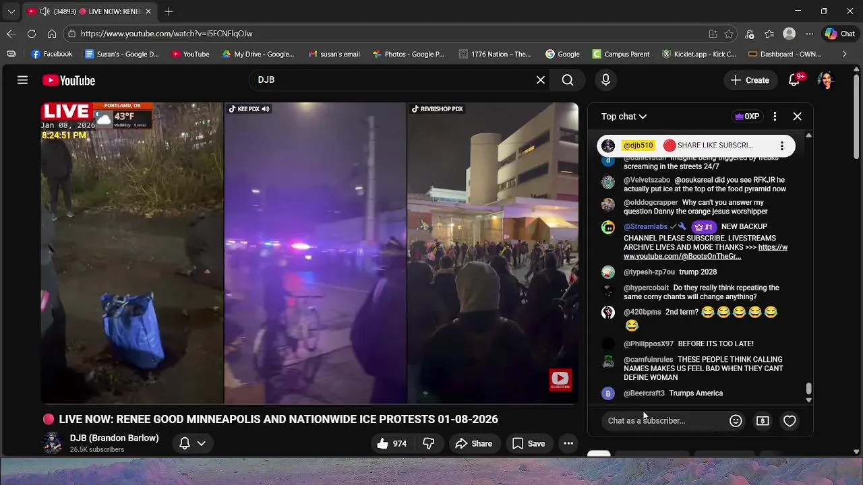Open account avatar menu on YouTube
The image size is (863, 485).
[x=826, y=80]
